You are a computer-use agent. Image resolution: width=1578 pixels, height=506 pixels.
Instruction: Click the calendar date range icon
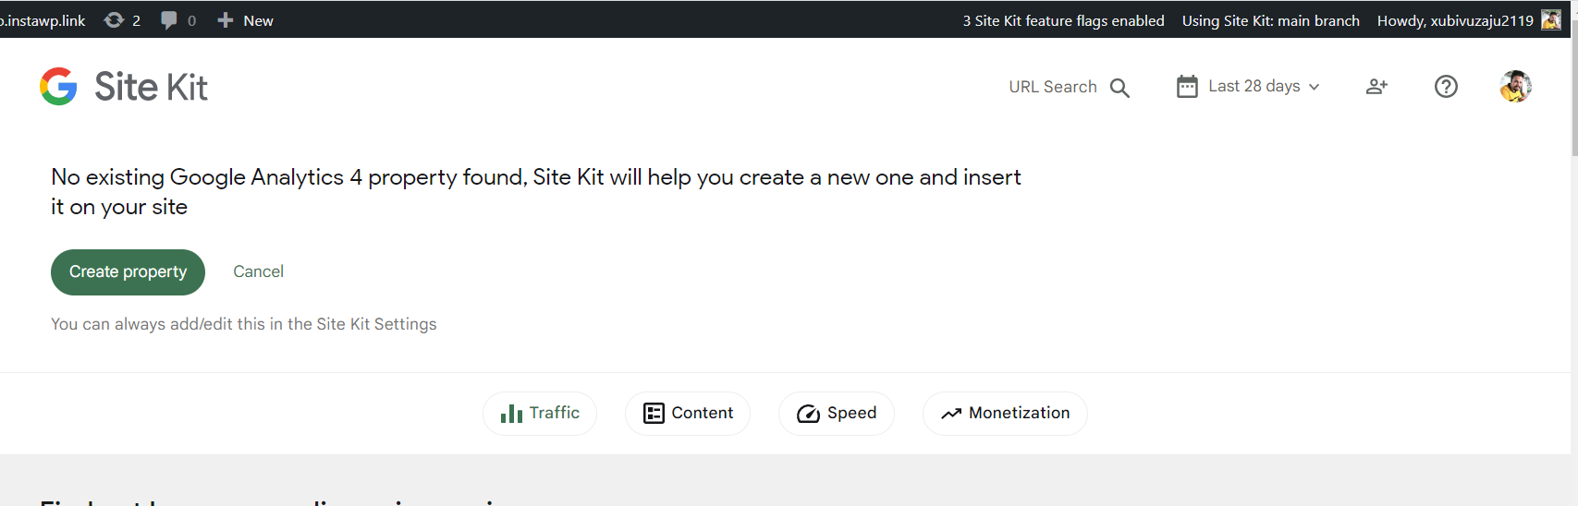(1187, 87)
